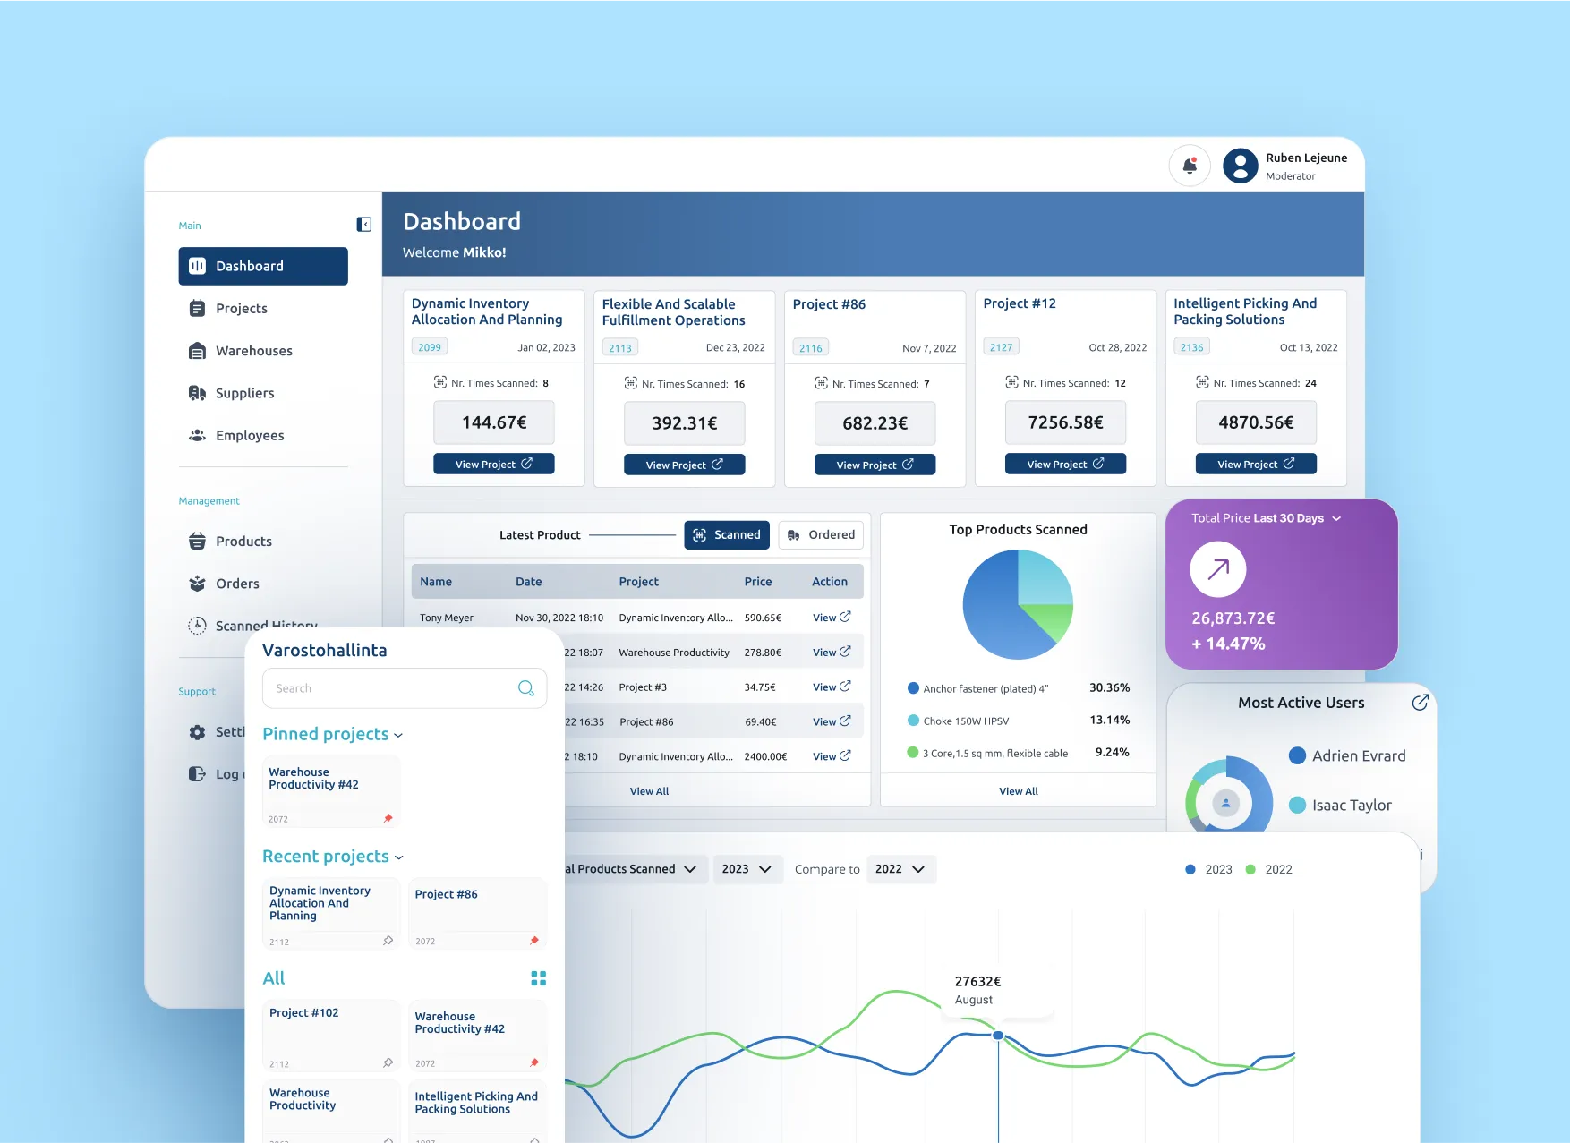Image resolution: width=1570 pixels, height=1143 pixels.
Task: Click the Price column header
Action: point(758,582)
